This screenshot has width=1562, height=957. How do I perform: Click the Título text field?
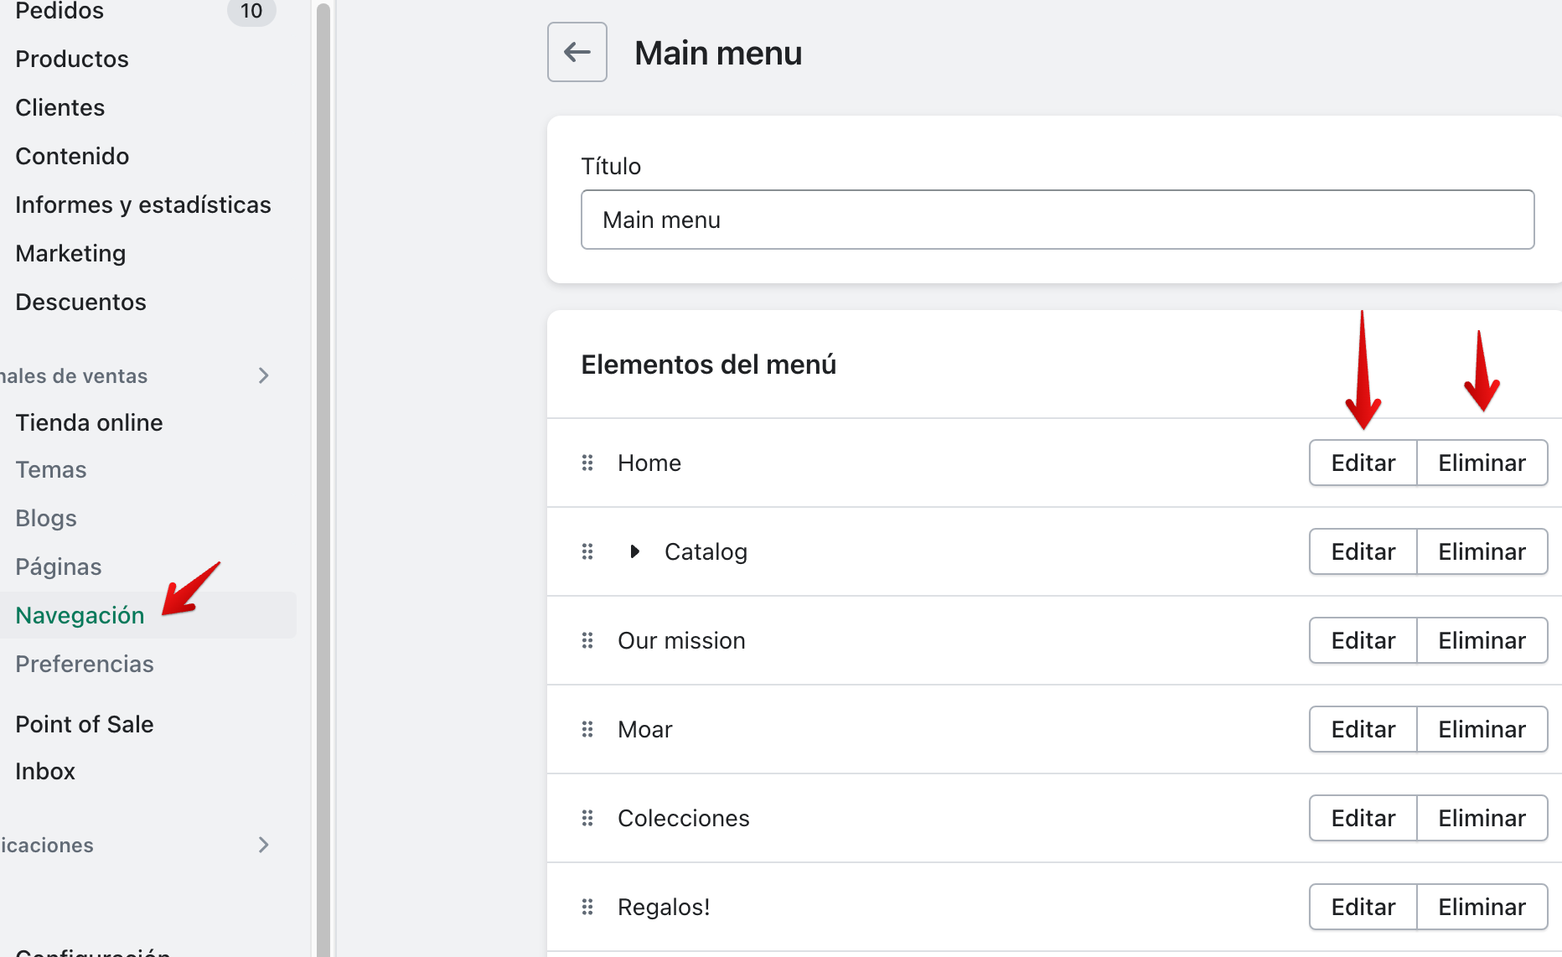1058,220
